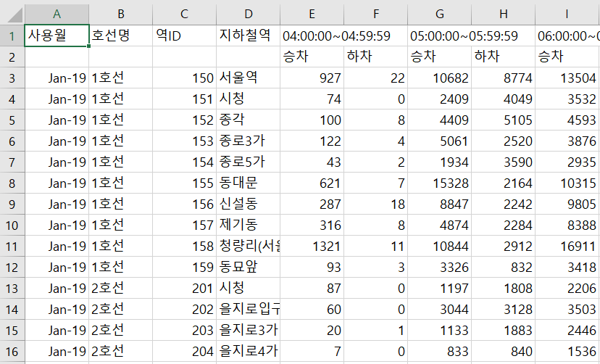Click the station cell 종각
The width and height of the screenshot is (600, 364).
point(248,120)
